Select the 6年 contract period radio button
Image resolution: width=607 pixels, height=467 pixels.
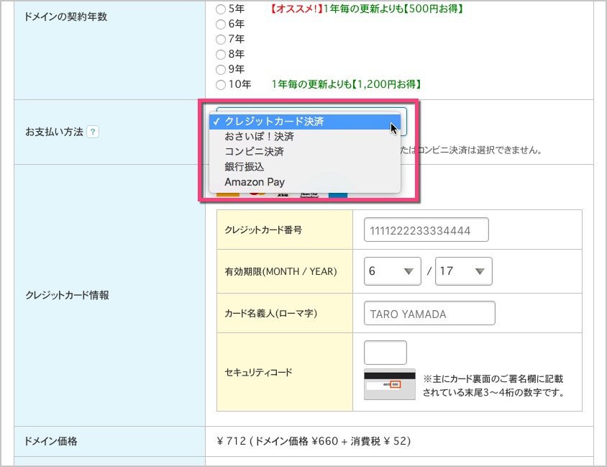click(x=221, y=24)
